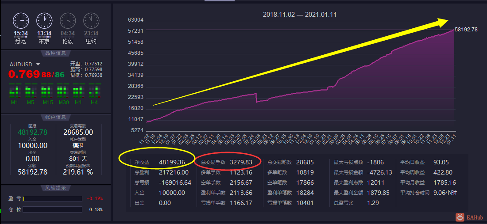The image size is (487, 224).
Task: Click the 多单手数 value 1123.16
Action: 241,172
